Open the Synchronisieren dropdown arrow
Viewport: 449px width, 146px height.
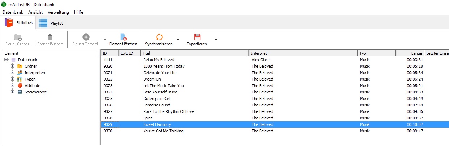(x=178, y=40)
